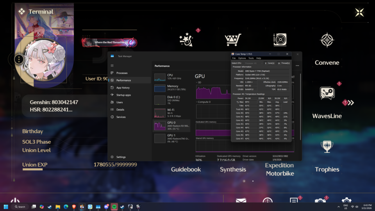Open the shopping cart shop icon

point(233,40)
